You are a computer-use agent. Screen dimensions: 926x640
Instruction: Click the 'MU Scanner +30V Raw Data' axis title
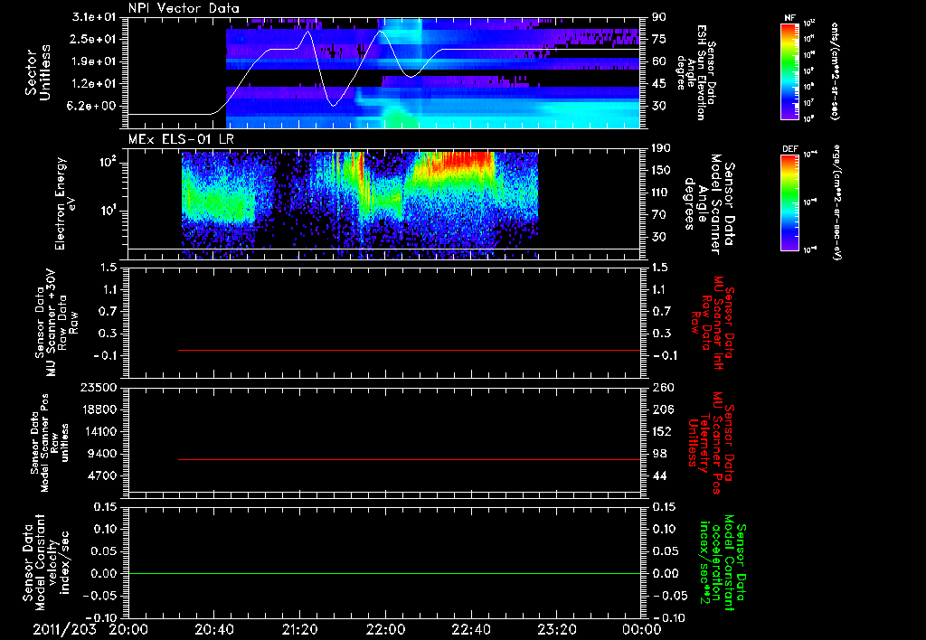(x=56, y=323)
